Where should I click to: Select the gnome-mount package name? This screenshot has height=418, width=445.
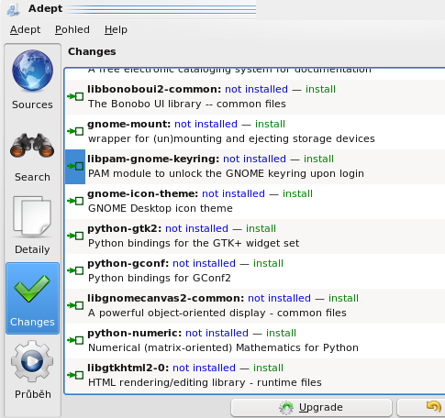tap(128, 124)
